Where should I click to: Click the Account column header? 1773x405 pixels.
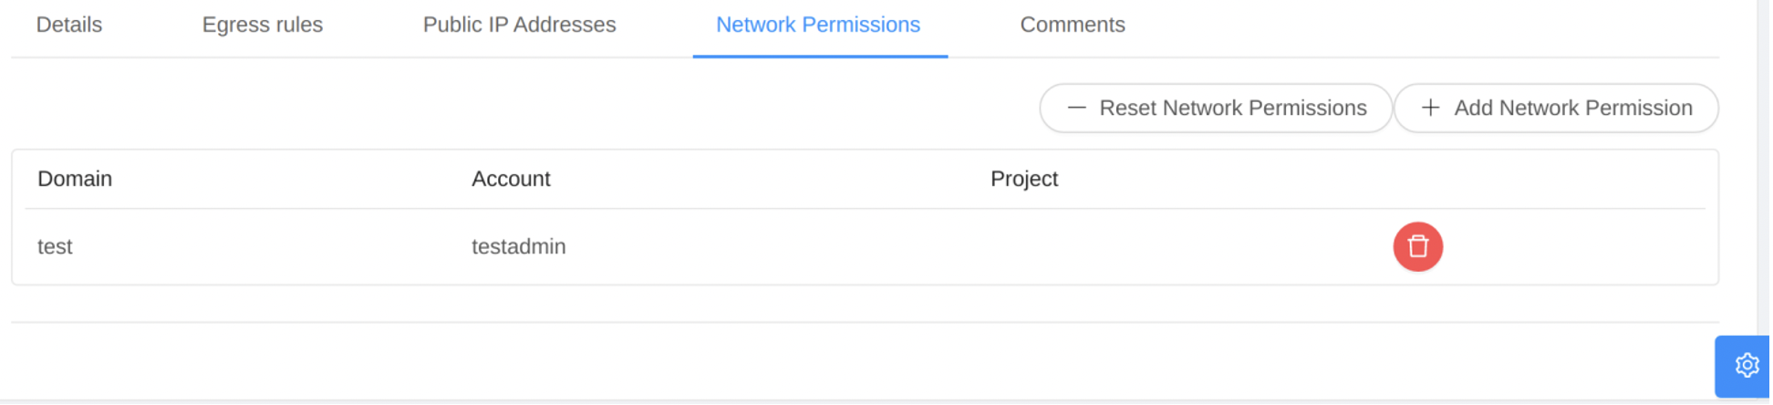(511, 179)
